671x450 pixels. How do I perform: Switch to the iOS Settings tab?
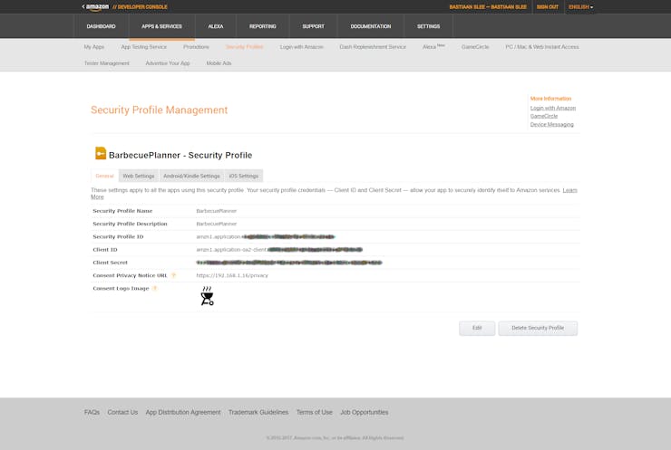coord(244,176)
